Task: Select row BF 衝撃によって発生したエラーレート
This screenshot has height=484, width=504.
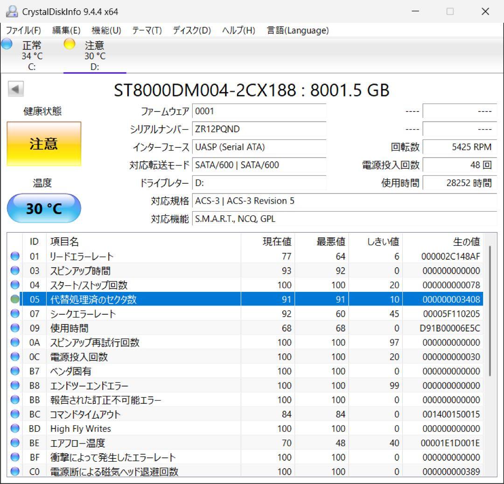Action: tap(245, 457)
